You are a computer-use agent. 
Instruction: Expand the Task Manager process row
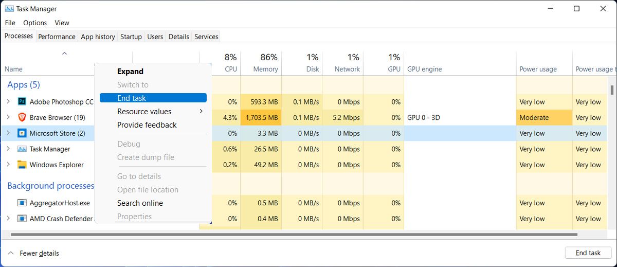pyautogui.click(x=8, y=149)
